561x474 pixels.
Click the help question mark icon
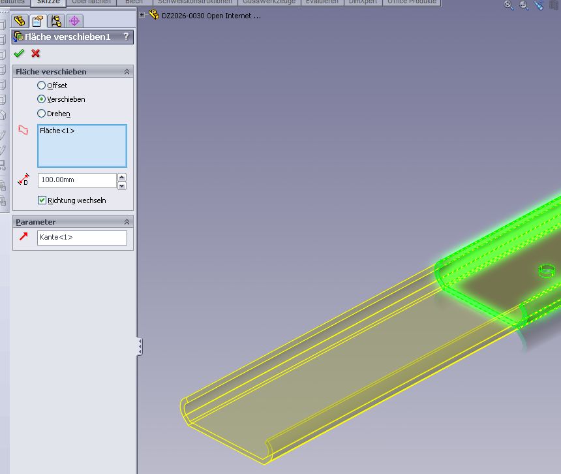coord(126,37)
